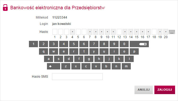Click the pink padlock icon
The image size is (178, 101).
[x=5, y=8]
